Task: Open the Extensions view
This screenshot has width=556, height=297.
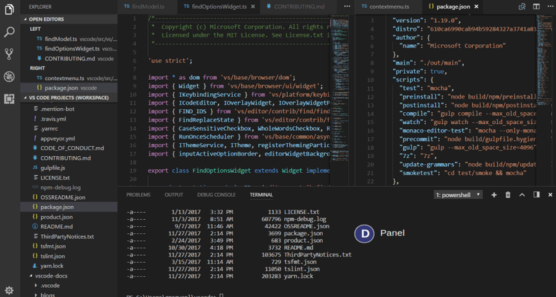Action: pyautogui.click(x=9, y=99)
